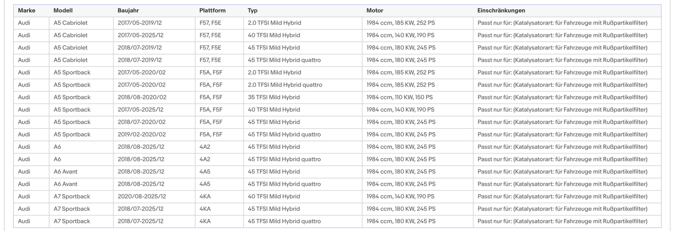Click the Modell column header
The width and height of the screenshot is (675, 231).
(x=63, y=10)
